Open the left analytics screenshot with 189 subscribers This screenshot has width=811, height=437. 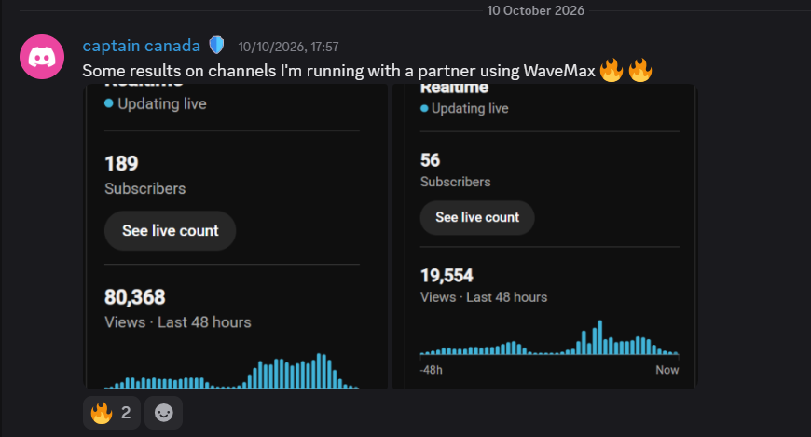pyautogui.click(x=236, y=237)
